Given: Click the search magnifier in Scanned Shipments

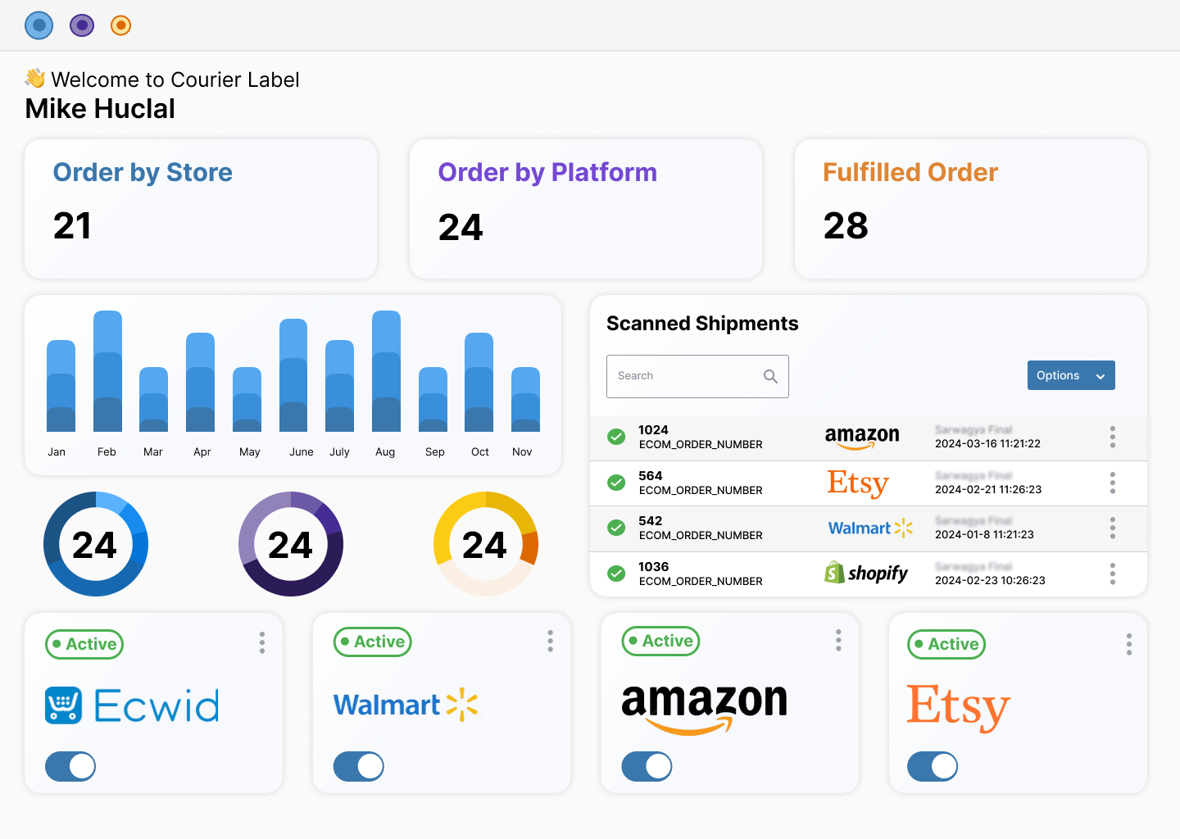Looking at the screenshot, I should click(x=770, y=376).
